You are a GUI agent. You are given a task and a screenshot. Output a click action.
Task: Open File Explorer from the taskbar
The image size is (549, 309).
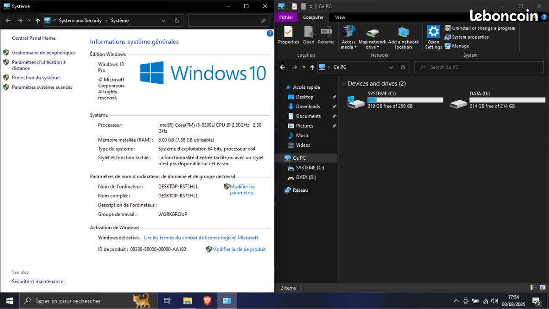tap(188, 301)
